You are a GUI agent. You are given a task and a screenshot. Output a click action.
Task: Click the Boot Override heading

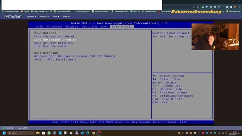tap(46, 53)
